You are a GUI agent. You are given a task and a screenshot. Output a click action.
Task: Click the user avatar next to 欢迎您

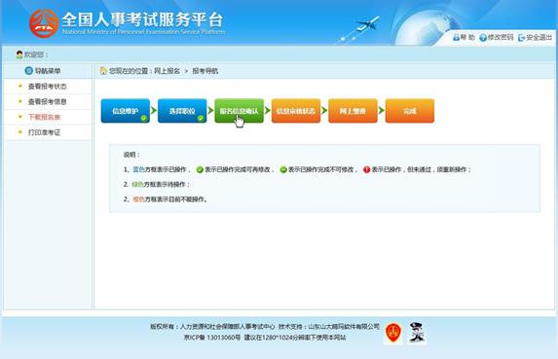coord(19,54)
